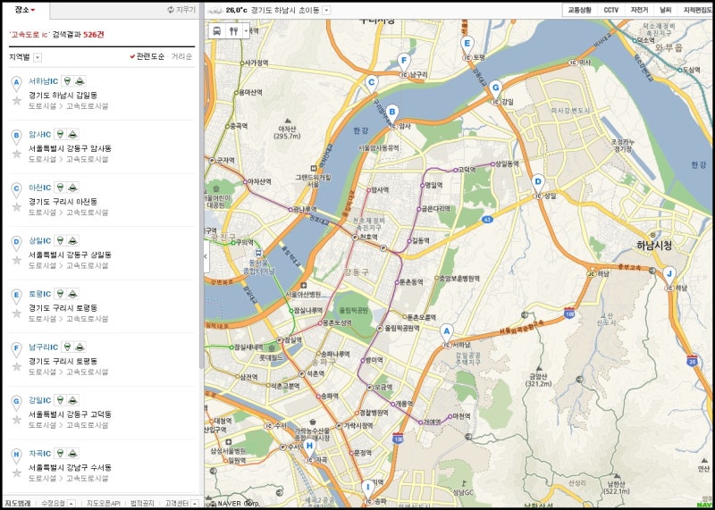
Task: Click the 지도범례 map legend link
Action: [17, 503]
